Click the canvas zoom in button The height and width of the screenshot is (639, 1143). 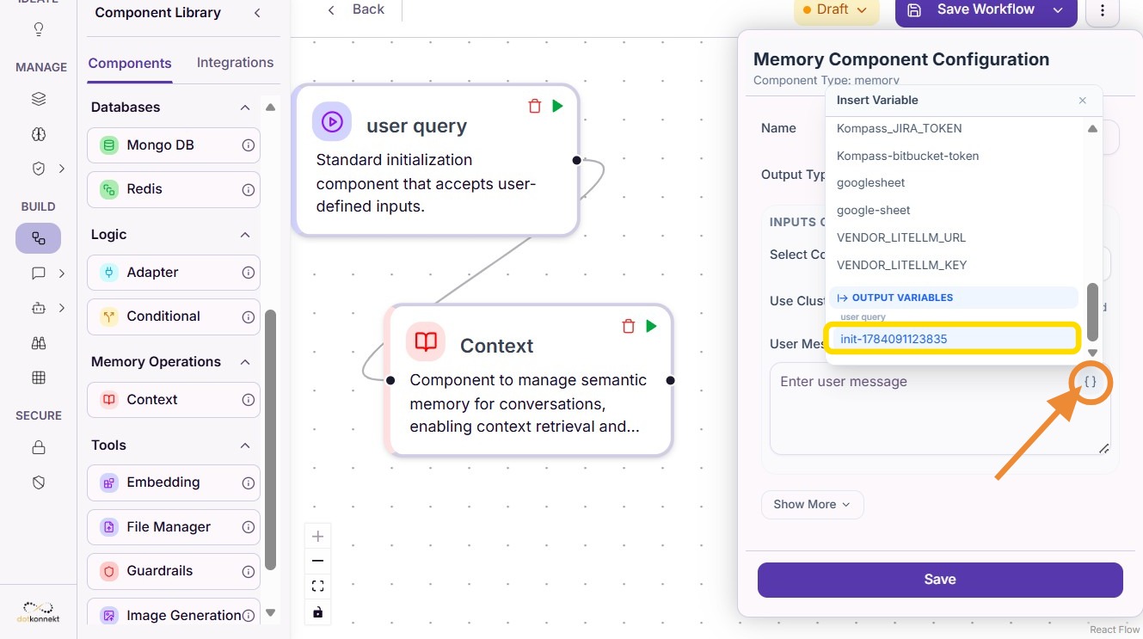pos(318,537)
